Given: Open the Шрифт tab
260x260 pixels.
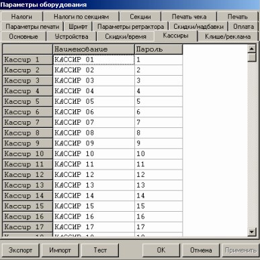Looking at the screenshot, I should click(x=78, y=27).
